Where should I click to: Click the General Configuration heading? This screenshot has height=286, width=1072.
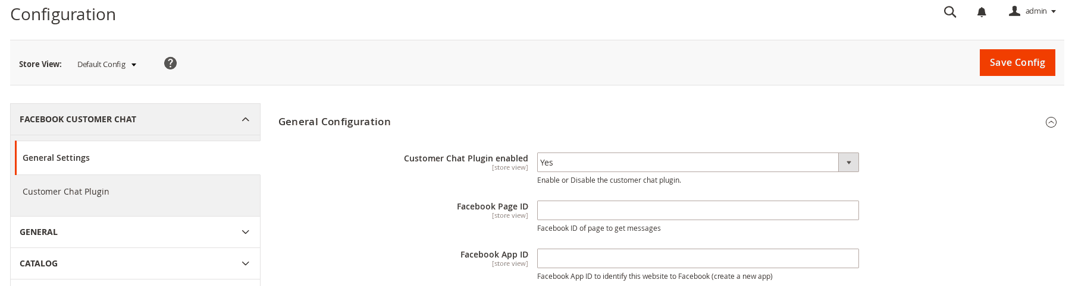coord(334,122)
